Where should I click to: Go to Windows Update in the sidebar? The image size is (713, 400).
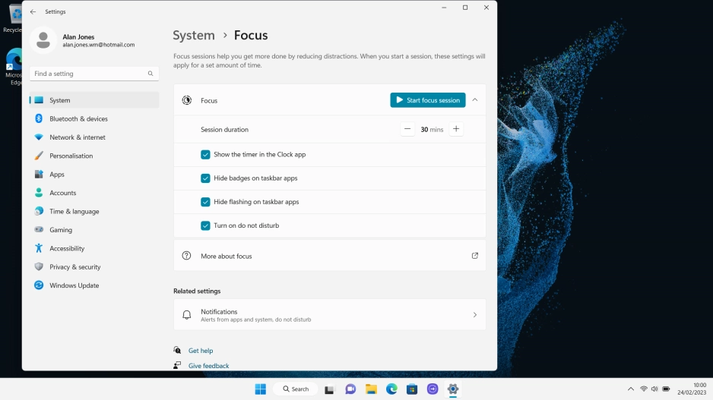pos(74,285)
